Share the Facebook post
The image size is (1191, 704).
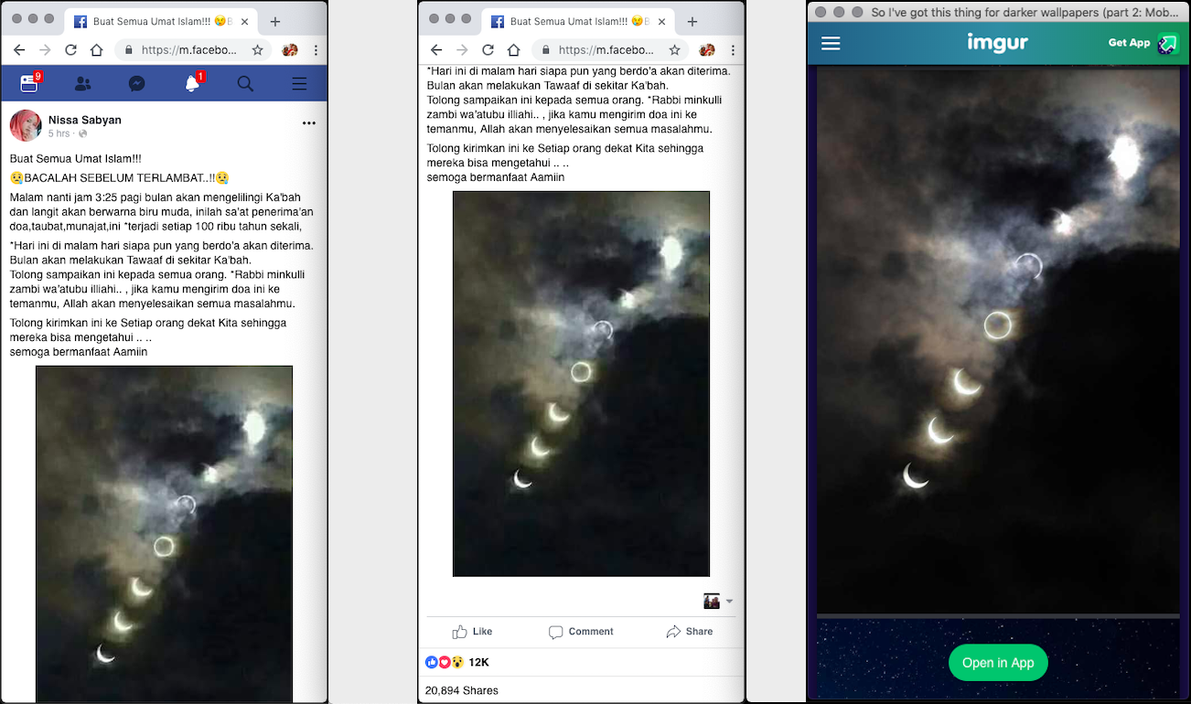[x=690, y=632]
